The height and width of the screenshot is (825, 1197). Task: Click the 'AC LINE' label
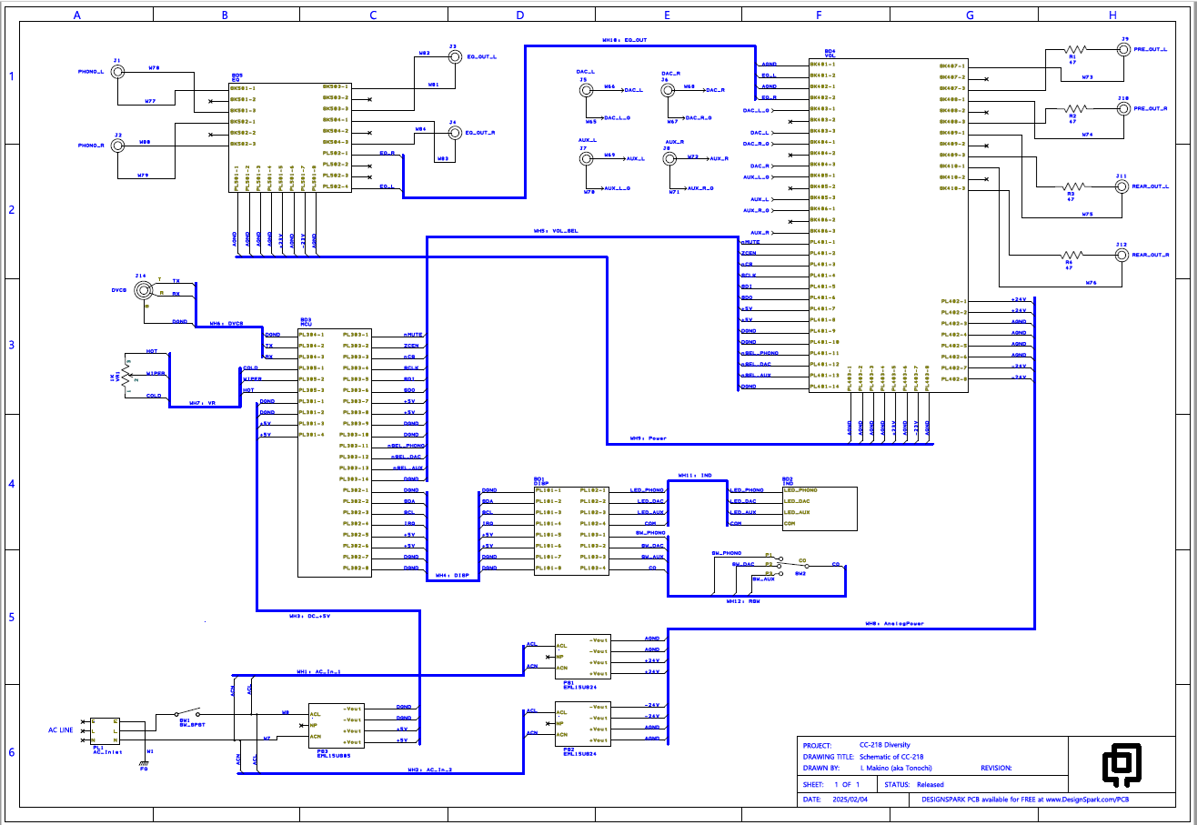coord(63,729)
